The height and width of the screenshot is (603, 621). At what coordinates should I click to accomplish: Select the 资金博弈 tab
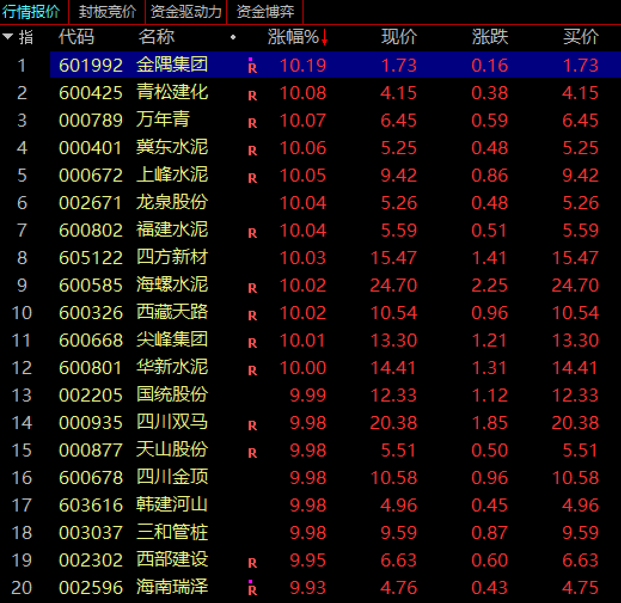click(265, 11)
